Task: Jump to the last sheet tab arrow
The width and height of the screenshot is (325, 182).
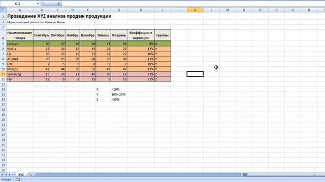Action: click(13, 174)
